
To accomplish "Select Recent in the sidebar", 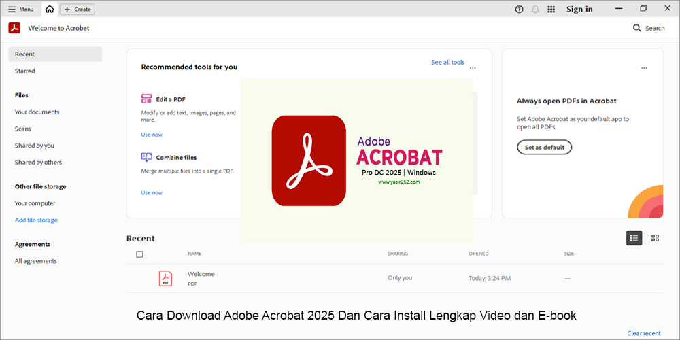I will click(55, 54).
